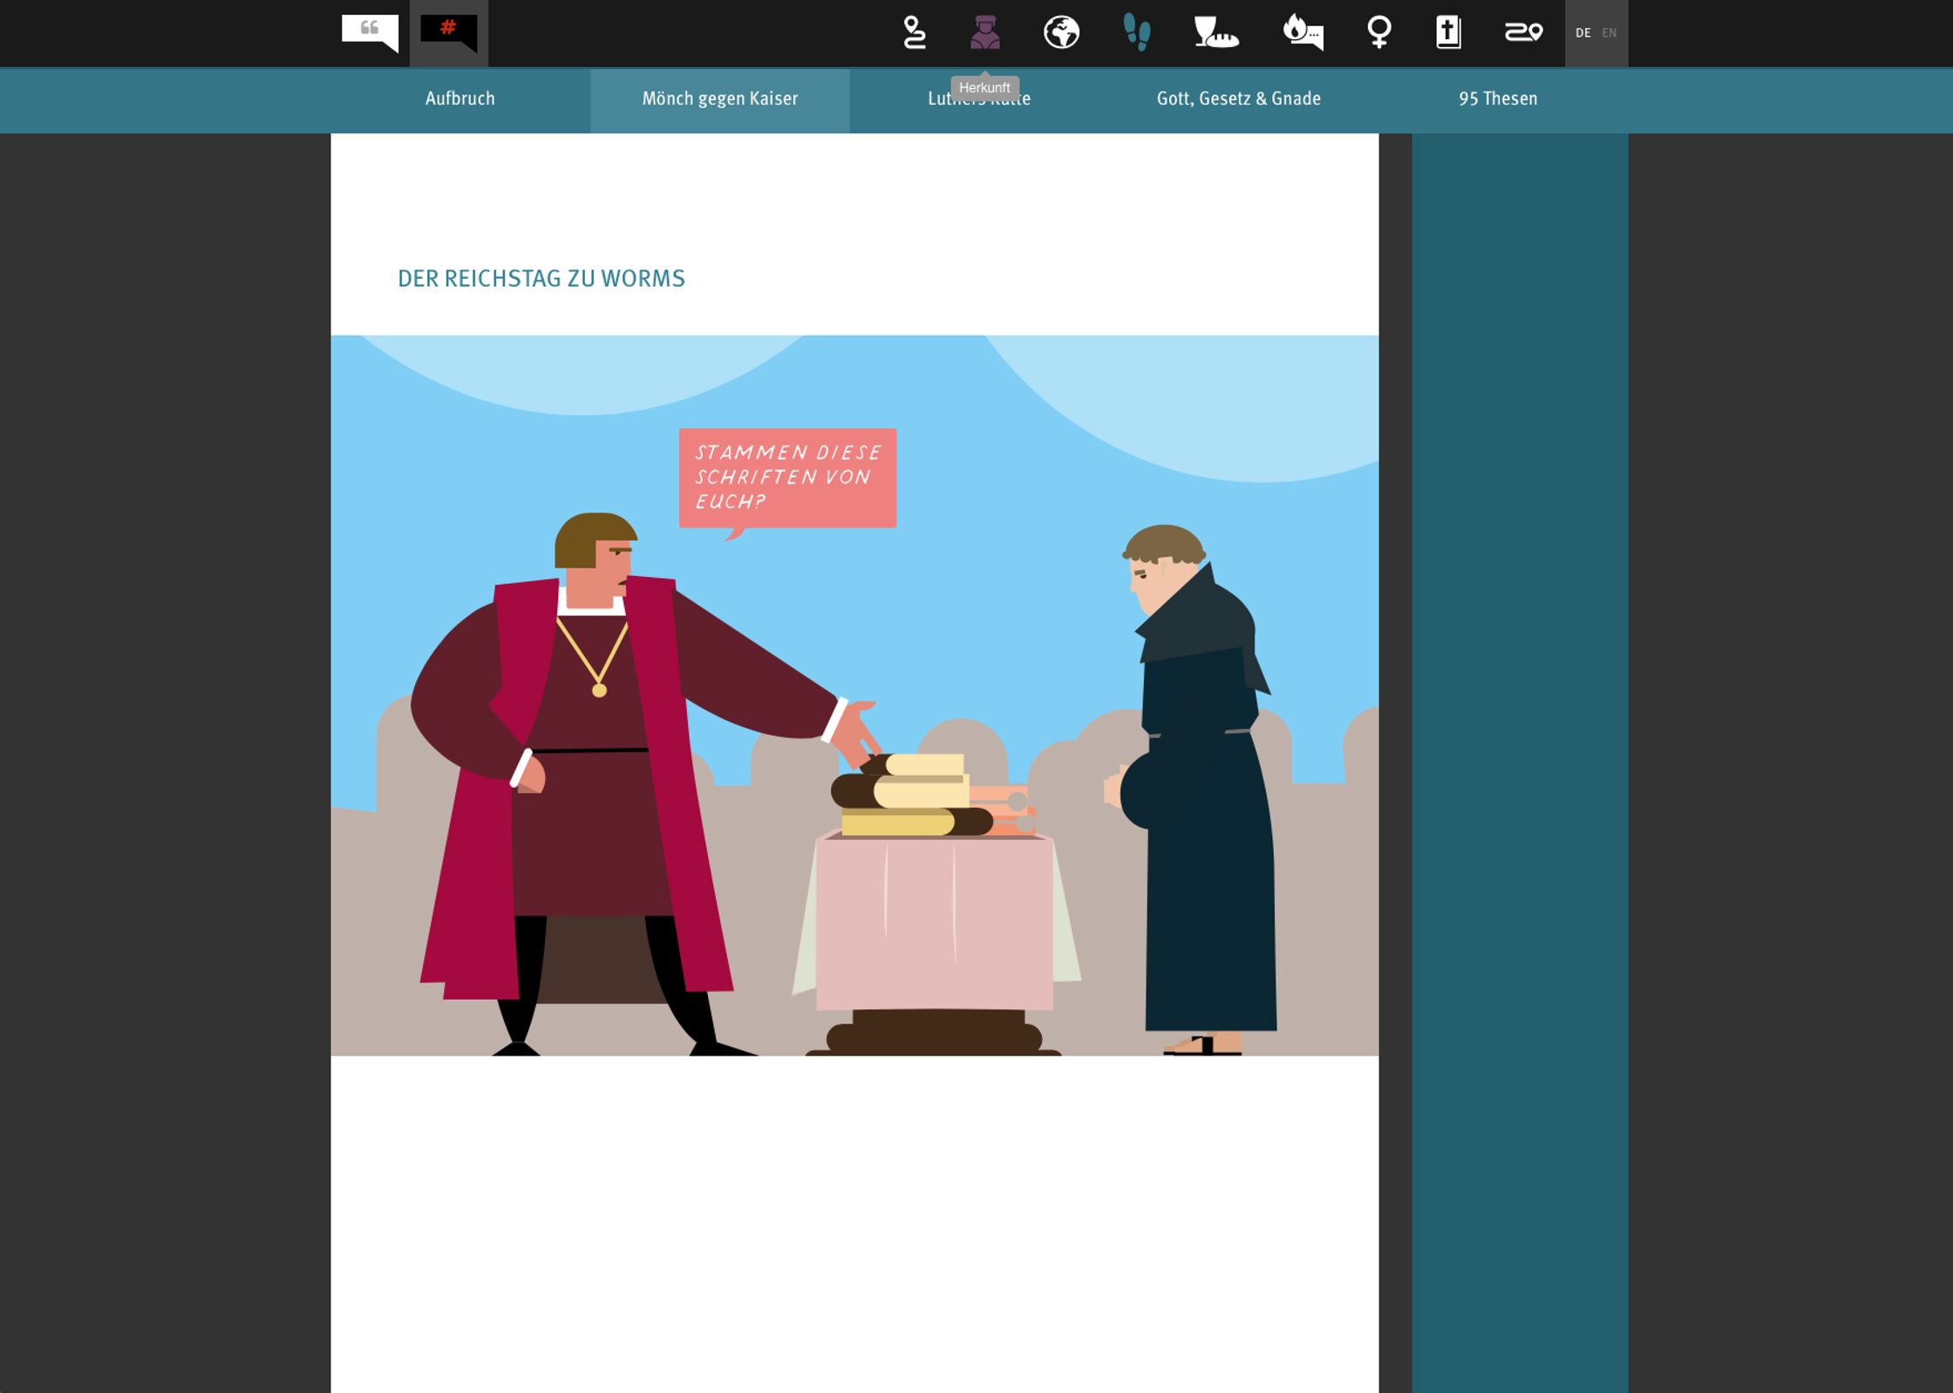Switch language to DE
1953x1393 pixels.
1582,33
